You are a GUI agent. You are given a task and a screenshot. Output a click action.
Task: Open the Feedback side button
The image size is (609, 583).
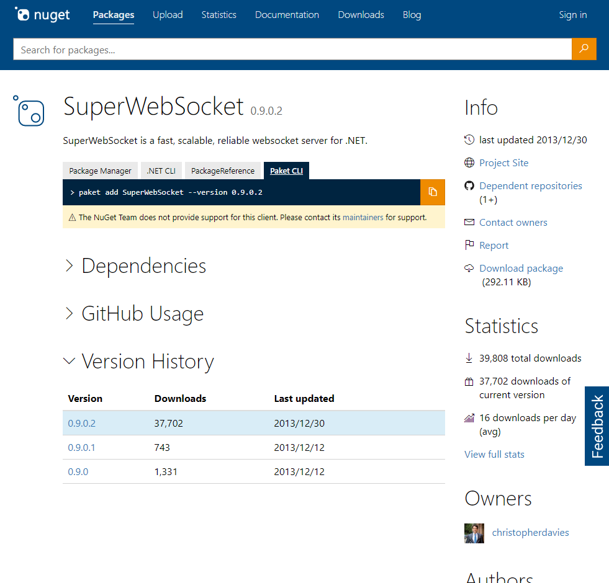pos(597,426)
